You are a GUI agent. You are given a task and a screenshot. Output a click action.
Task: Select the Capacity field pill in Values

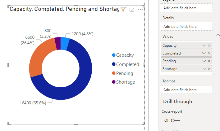tap(186, 46)
